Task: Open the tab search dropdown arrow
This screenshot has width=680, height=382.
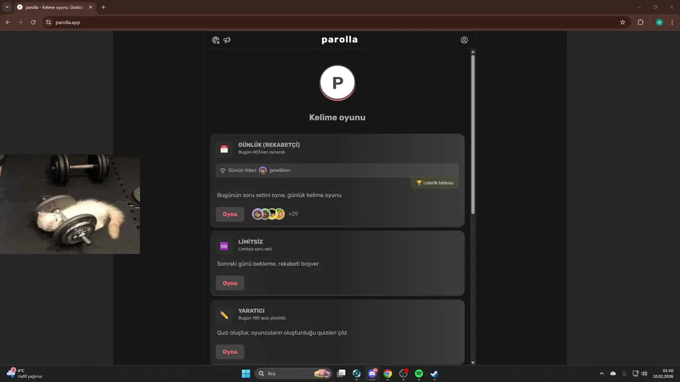Action: point(7,7)
